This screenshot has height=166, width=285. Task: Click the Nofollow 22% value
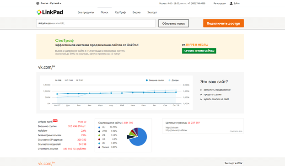[84, 131]
